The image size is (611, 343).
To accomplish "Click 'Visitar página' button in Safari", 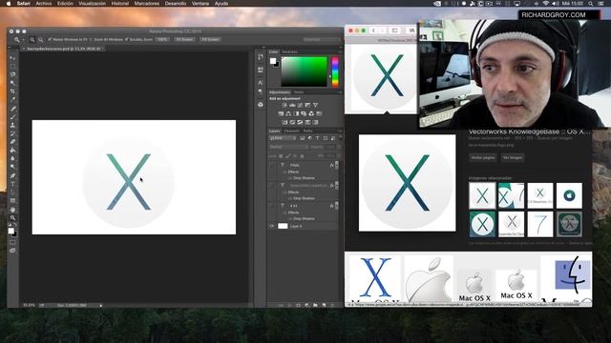I will 483,158.
